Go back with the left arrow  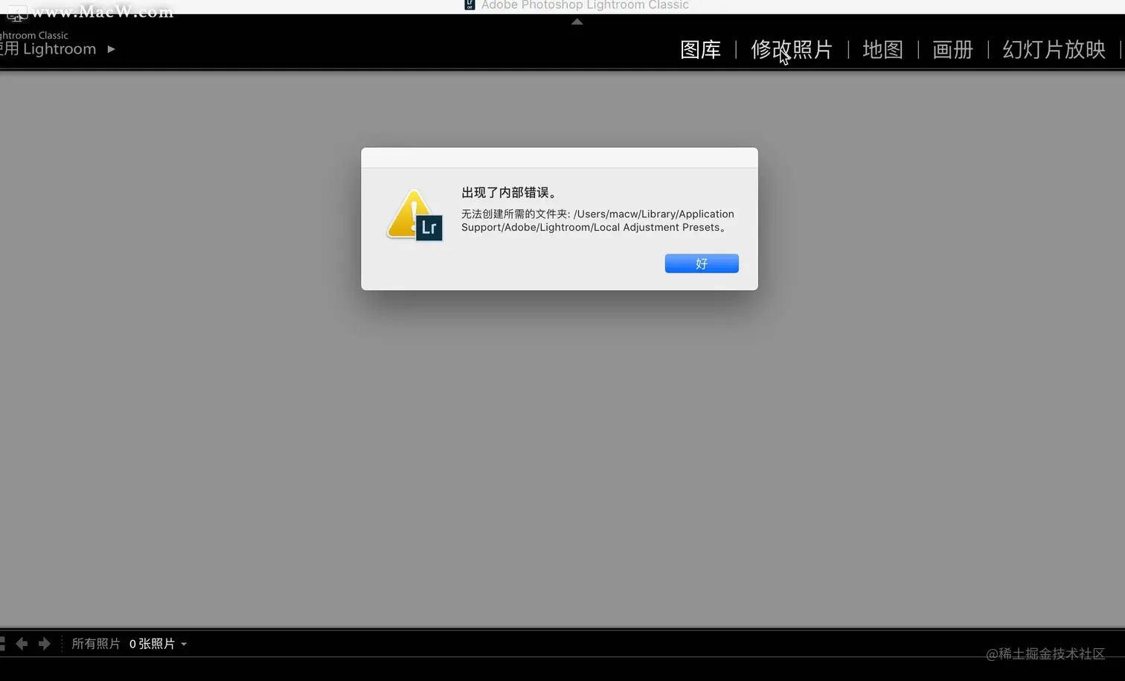pyautogui.click(x=22, y=644)
